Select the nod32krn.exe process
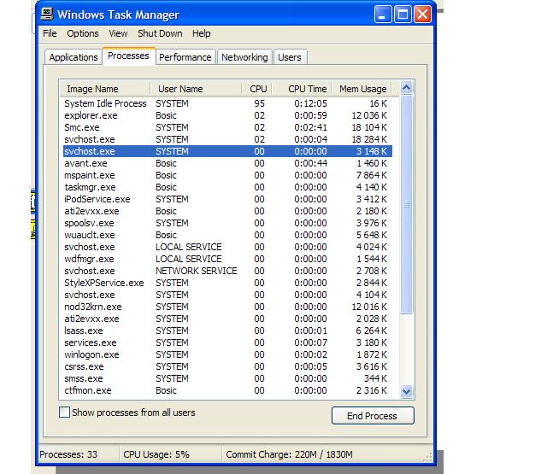Screen dimensions: 547x474 coord(227,307)
